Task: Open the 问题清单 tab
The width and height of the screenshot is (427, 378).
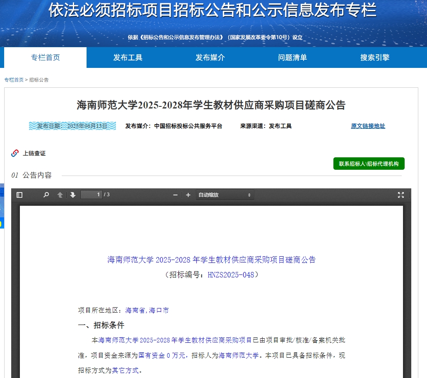Action: pyautogui.click(x=292, y=58)
